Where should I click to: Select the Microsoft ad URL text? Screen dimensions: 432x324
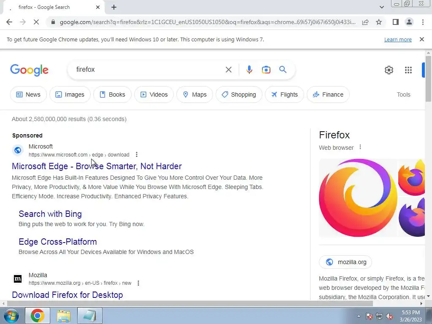79,154
